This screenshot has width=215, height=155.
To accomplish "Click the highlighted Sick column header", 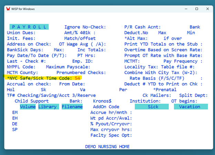I will 153,107.
